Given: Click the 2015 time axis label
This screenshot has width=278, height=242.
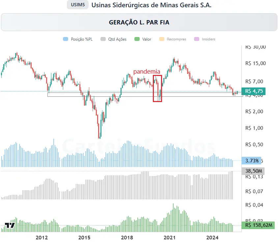Looking at the screenshot, I should pyautogui.click(x=84, y=238).
